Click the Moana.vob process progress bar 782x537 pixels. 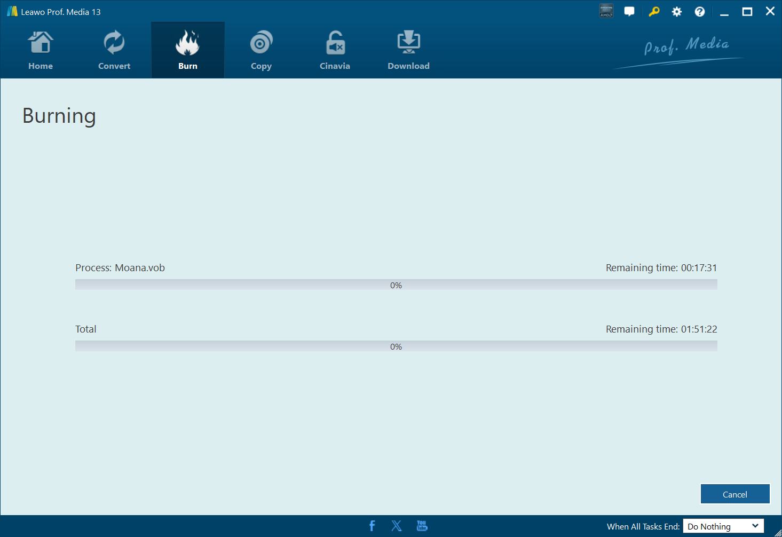(x=396, y=285)
